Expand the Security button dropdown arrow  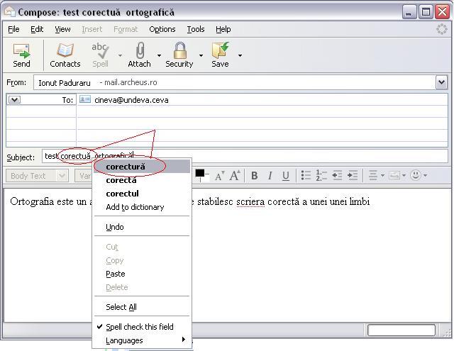(201, 55)
